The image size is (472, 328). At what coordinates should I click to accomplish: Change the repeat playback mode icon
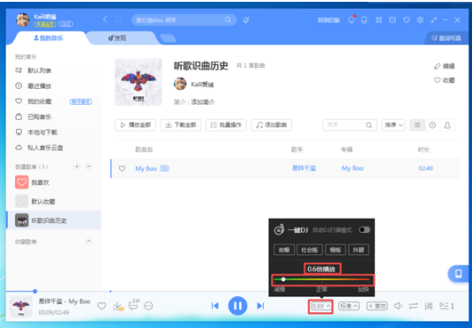[x=413, y=306]
